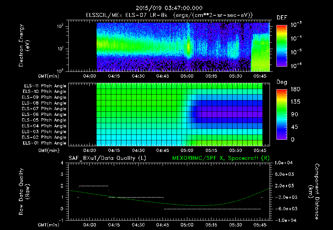Viewport: 333px width, 230px height.
Task: Select the ELS-09 Pitch Angle row label
Action: [44, 97]
